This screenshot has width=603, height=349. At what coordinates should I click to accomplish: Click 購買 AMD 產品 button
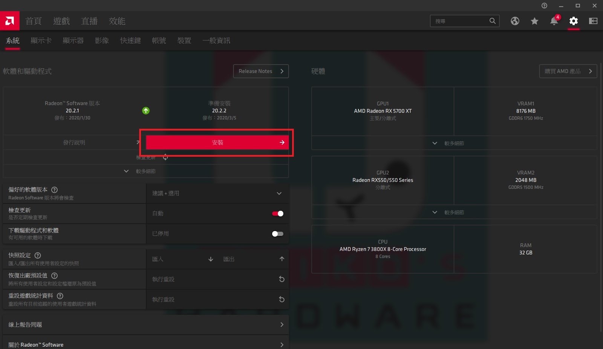coord(568,71)
